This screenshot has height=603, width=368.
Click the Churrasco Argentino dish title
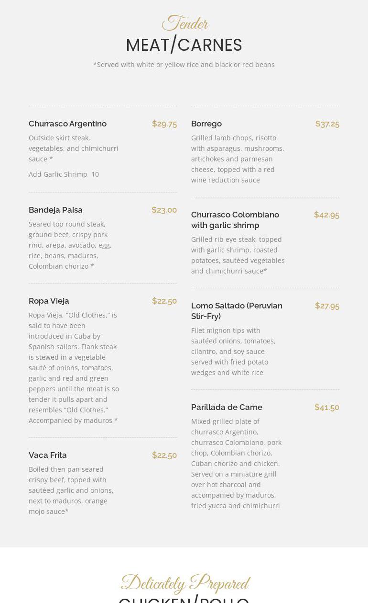[x=67, y=124]
